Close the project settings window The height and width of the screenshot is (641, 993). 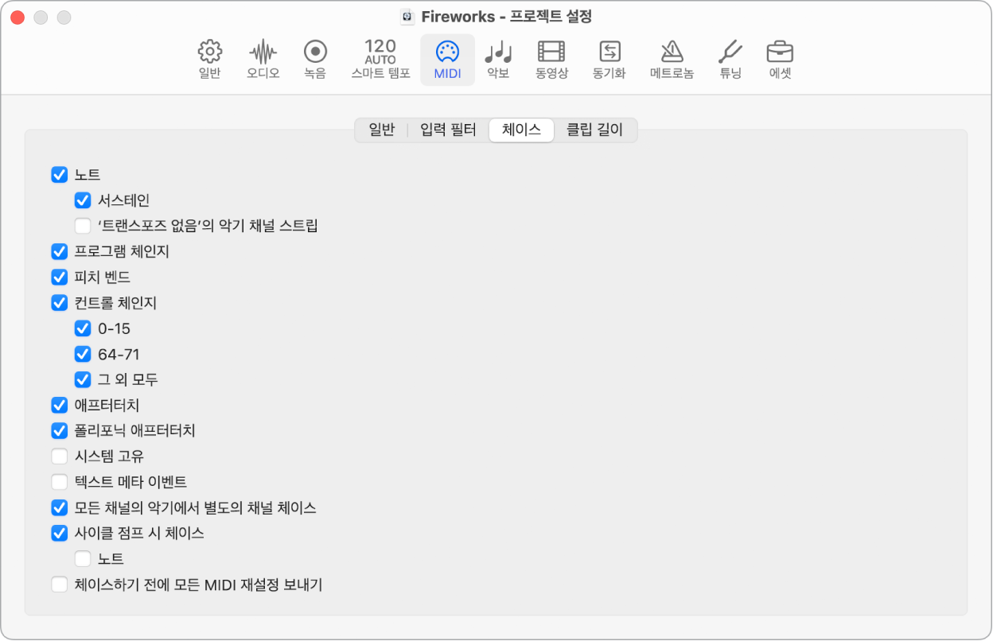tap(17, 17)
